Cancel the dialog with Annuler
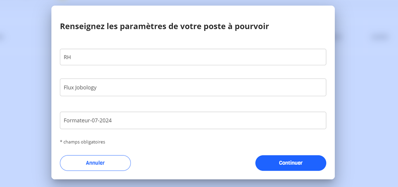The width and height of the screenshot is (398, 187). coord(95,163)
